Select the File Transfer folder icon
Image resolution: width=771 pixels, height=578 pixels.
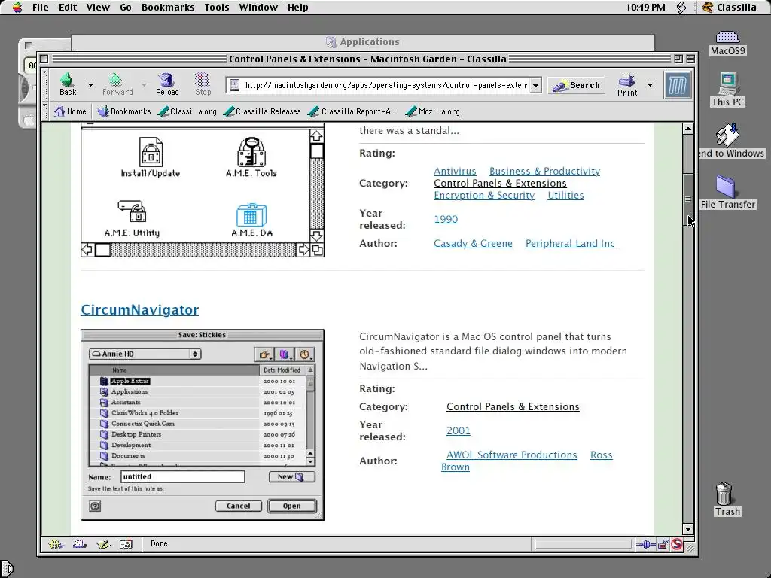pos(728,192)
